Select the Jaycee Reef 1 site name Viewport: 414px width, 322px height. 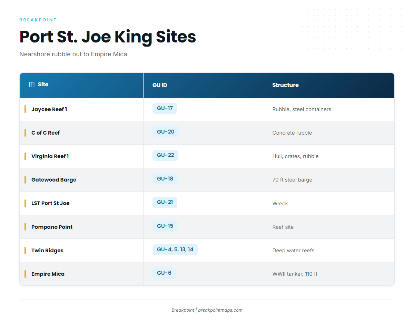coord(49,109)
